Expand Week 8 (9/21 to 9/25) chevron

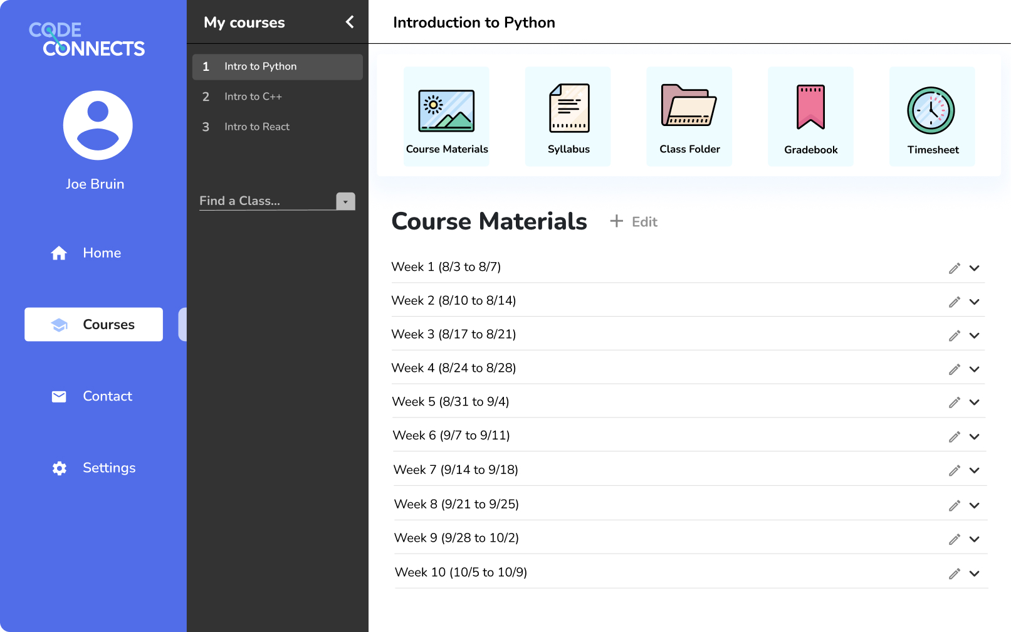pyautogui.click(x=975, y=506)
